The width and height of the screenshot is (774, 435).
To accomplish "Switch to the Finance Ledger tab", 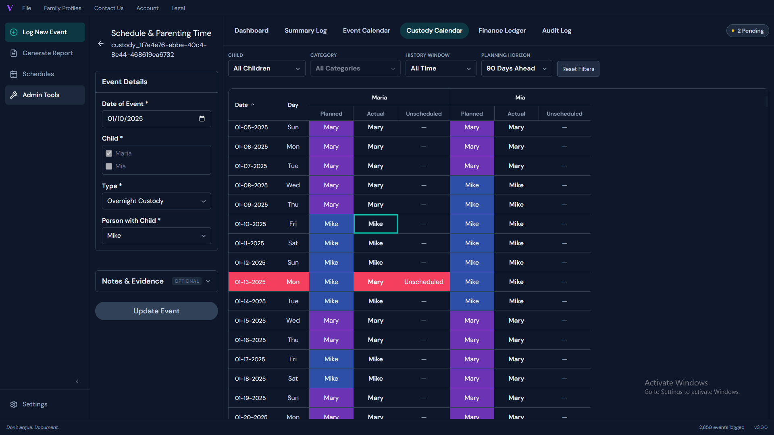I will pyautogui.click(x=502, y=31).
